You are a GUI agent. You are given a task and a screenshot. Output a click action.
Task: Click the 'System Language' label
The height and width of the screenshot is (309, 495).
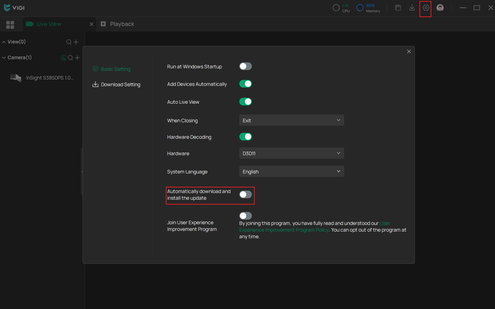pos(187,172)
